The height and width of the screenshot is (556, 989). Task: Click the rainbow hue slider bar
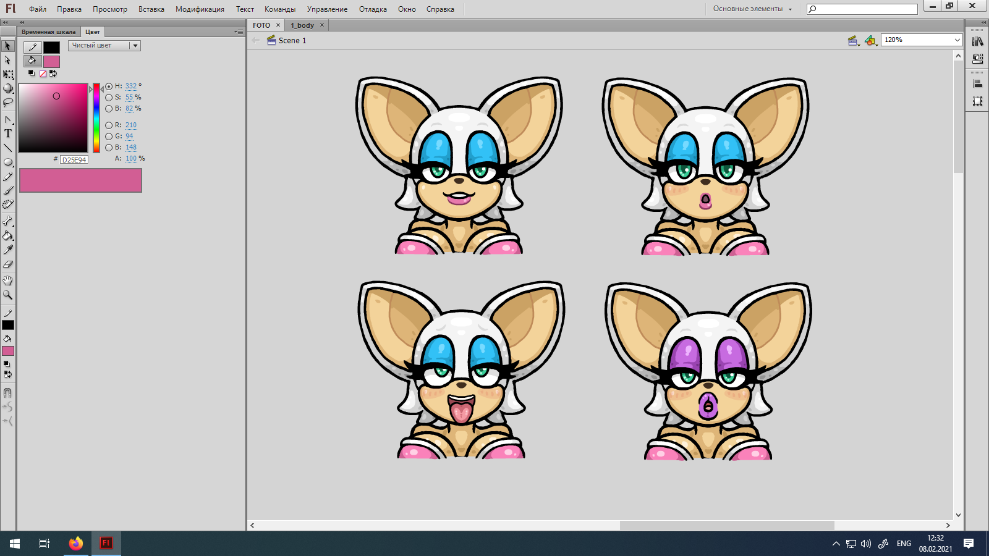tap(96, 118)
